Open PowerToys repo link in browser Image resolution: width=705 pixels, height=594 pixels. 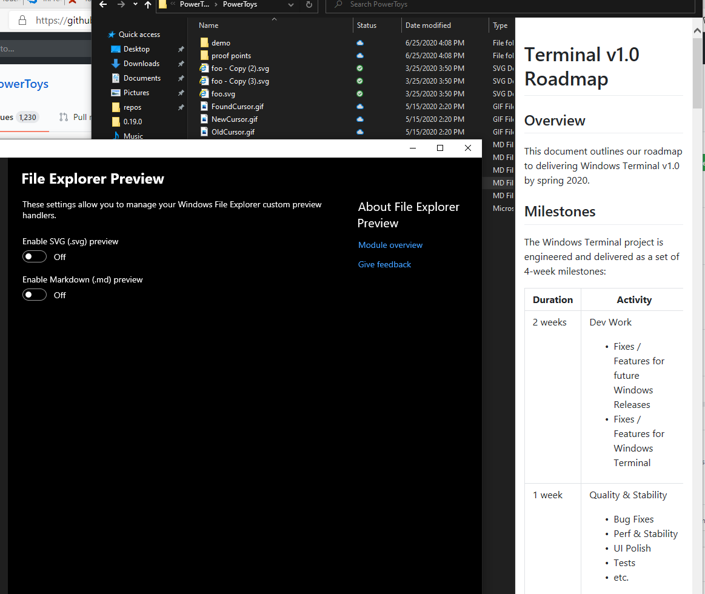click(x=24, y=84)
